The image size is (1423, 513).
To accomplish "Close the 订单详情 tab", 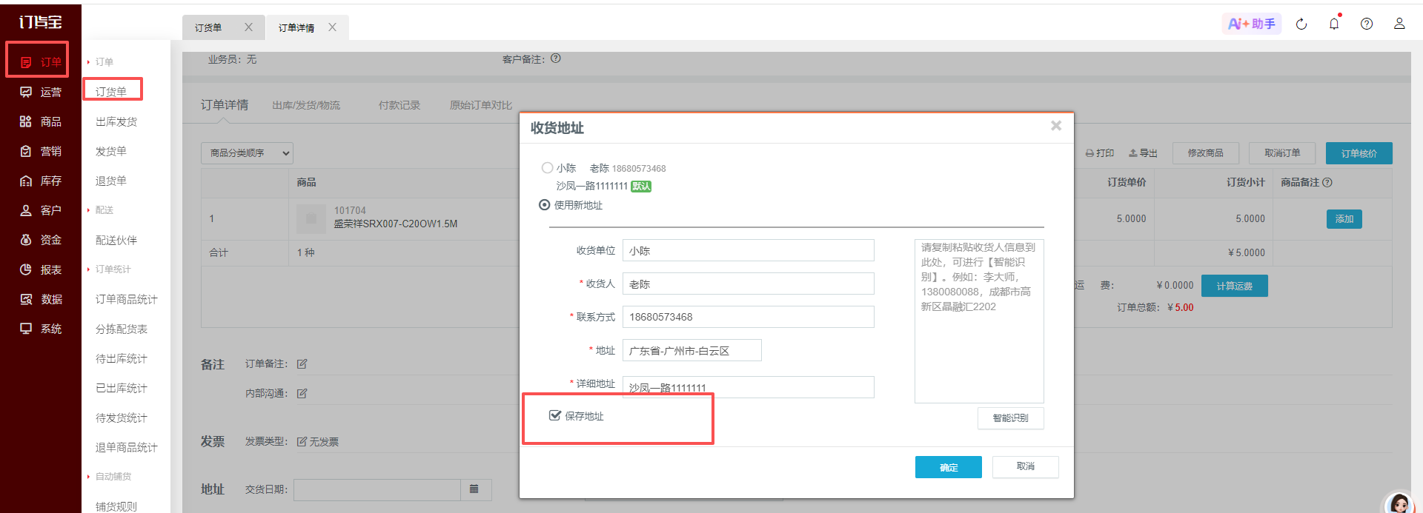I will (x=332, y=27).
